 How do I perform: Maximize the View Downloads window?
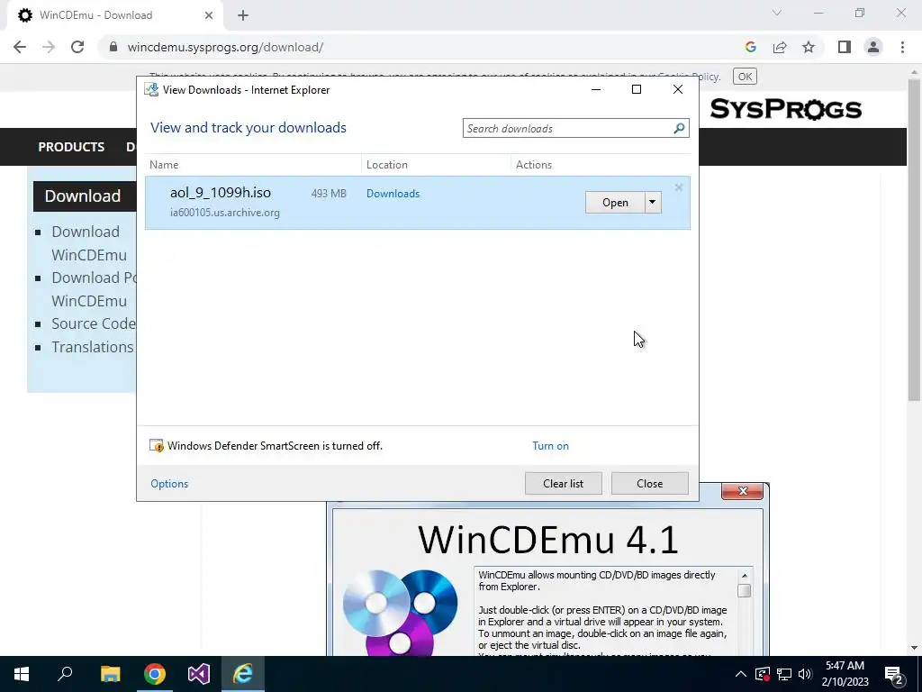[637, 89]
